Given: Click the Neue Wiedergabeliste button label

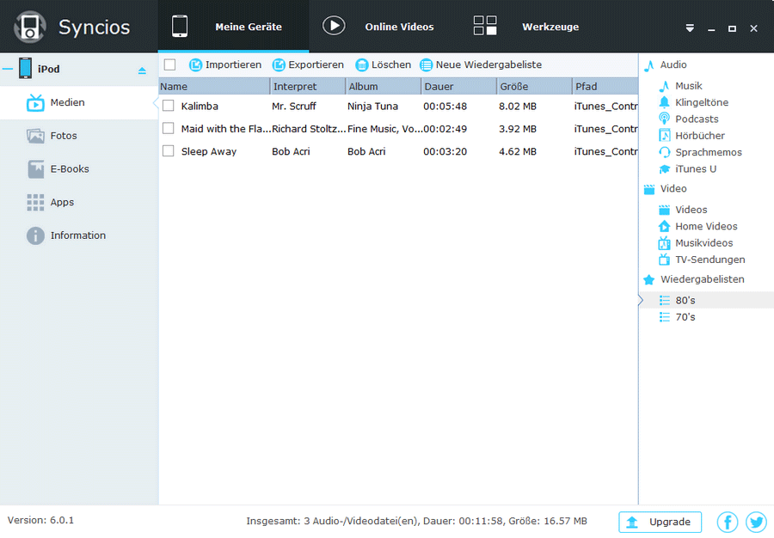Looking at the screenshot, I should (488, 64).
